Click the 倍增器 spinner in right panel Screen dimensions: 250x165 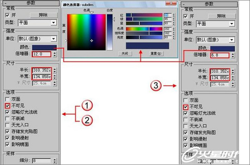pos(233,55)
